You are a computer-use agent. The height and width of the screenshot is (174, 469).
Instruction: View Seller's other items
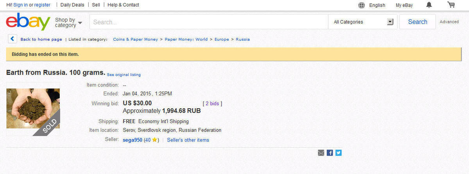188,140
